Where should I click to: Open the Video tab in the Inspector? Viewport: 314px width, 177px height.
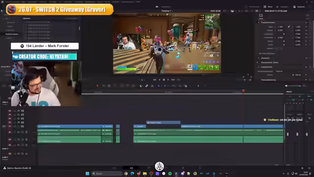[x=261, y=16]
